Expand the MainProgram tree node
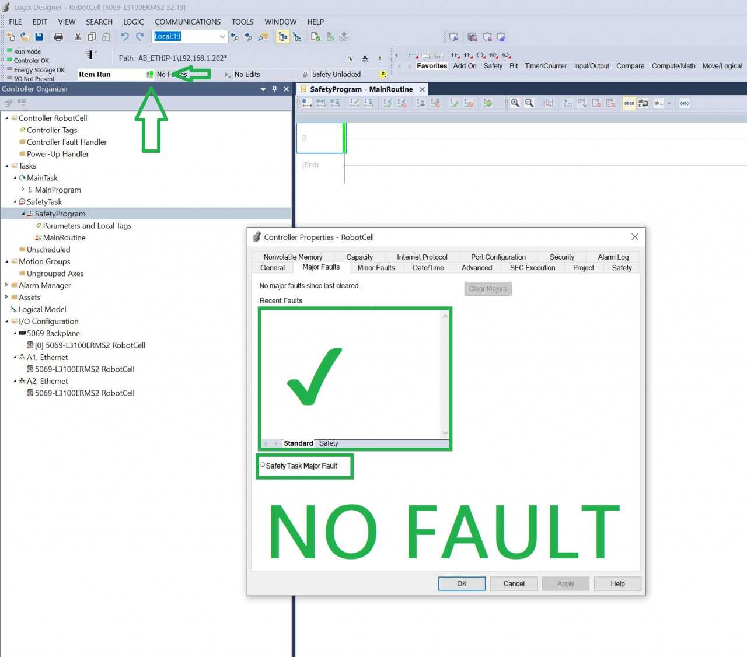Screen dimensions: 747x657 (x=23, y=190)
